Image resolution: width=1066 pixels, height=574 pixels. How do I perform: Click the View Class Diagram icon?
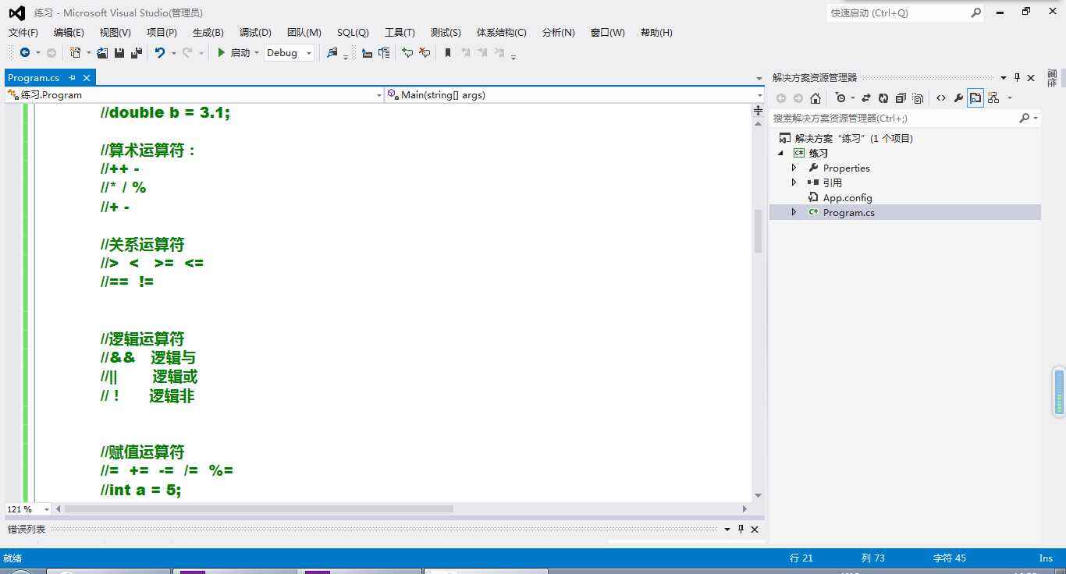tap(993, 98)
